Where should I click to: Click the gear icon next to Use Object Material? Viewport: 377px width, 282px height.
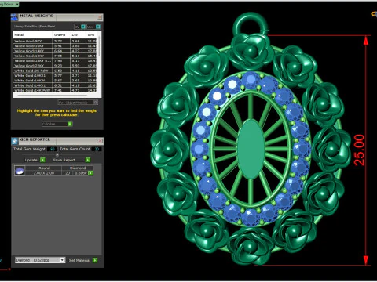[96, 103]
